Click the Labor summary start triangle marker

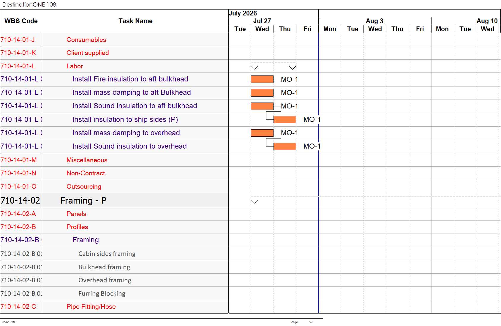tap(255, 68)
